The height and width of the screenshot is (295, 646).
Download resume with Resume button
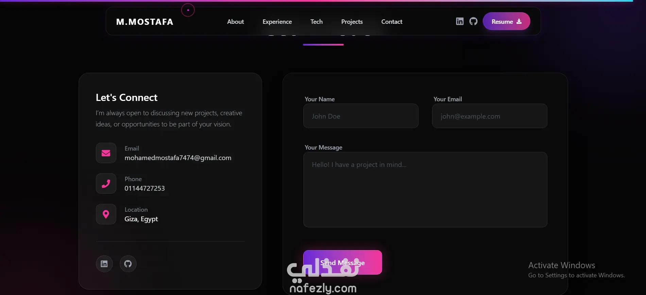tap(507, 21)
